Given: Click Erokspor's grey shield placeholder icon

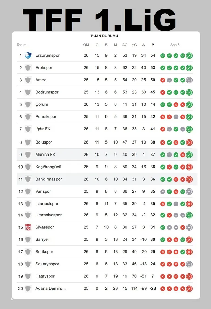Looking at the screenshot, I should pos(28,68).
